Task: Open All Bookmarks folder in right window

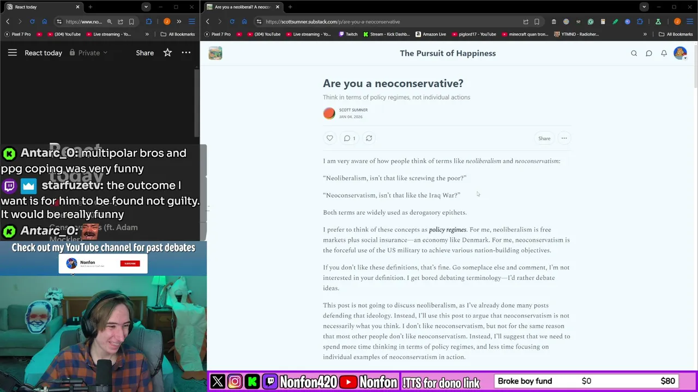Action: coord(676,34)
